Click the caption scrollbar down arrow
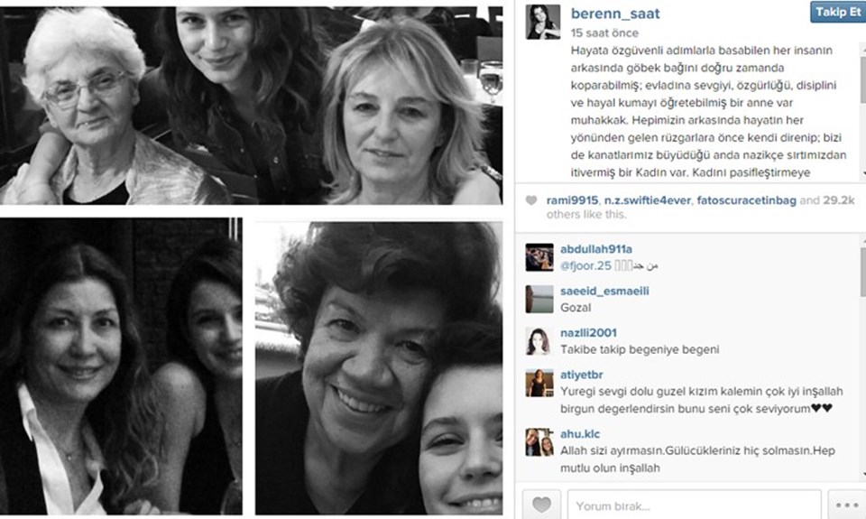This screenshot has width=866, height=519. (862, 174)
